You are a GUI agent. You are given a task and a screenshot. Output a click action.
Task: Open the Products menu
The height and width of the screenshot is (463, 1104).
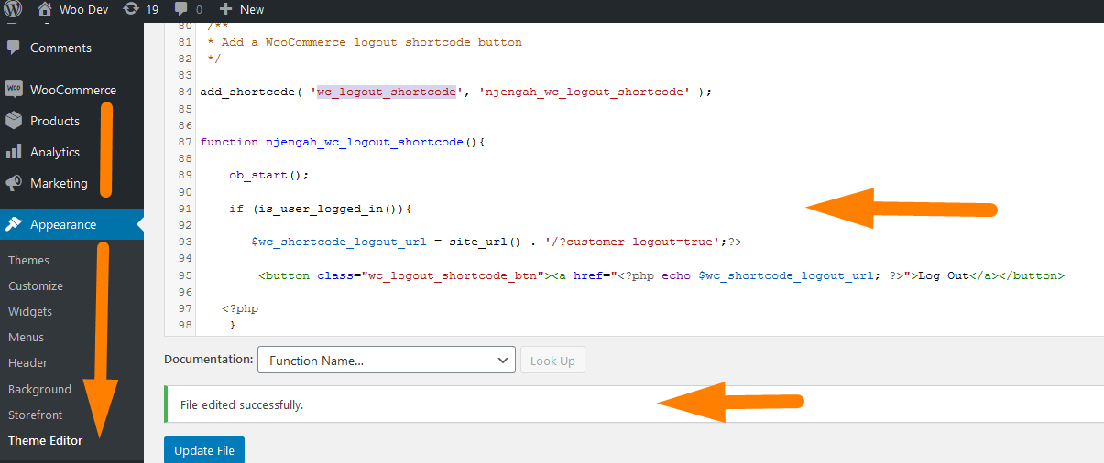55,121
